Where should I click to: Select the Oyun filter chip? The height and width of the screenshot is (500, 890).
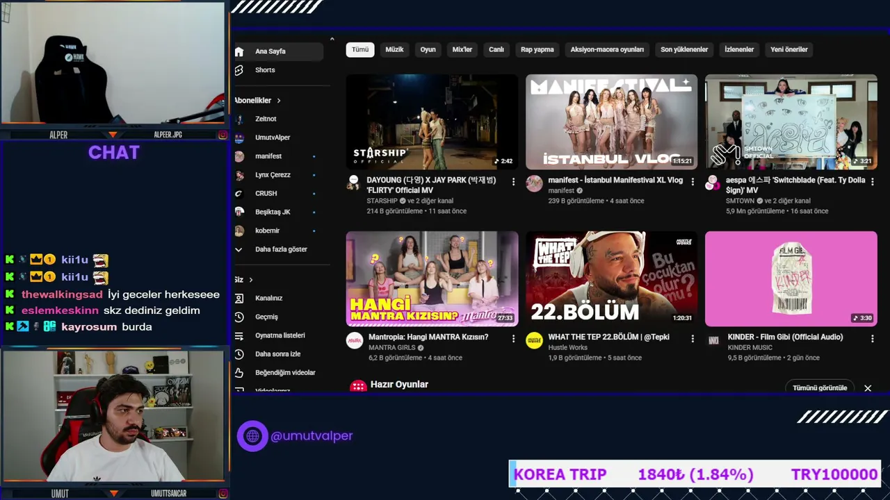point(428,49)
